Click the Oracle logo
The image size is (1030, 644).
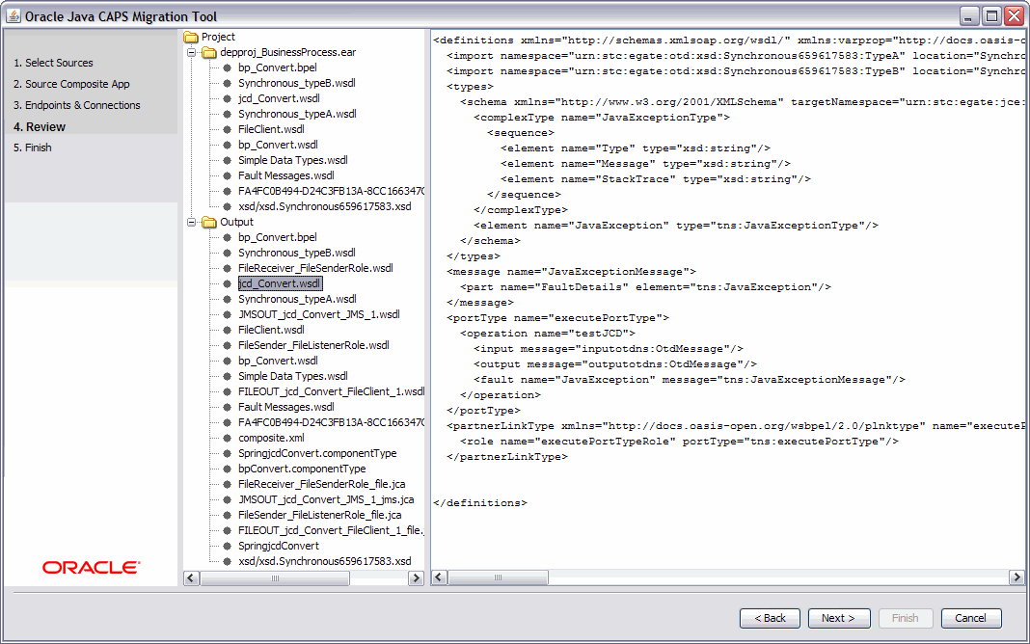click(92, 567)
